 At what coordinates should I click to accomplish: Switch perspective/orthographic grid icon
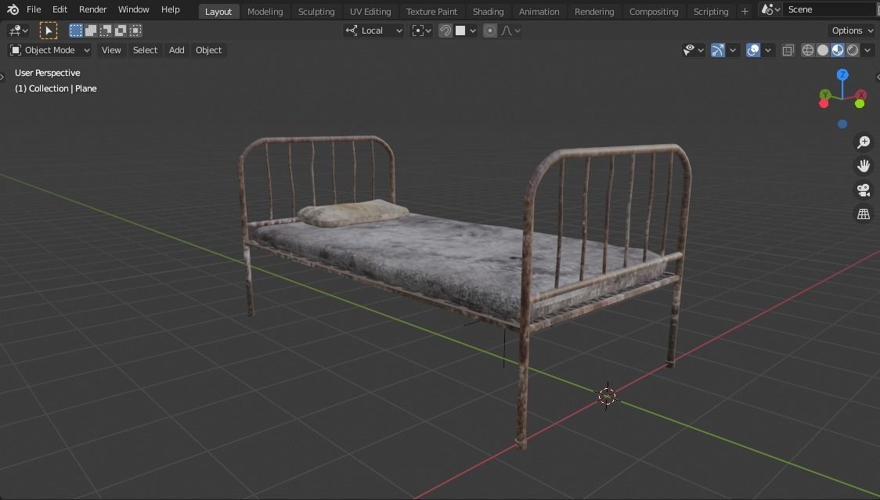(864, 214)
